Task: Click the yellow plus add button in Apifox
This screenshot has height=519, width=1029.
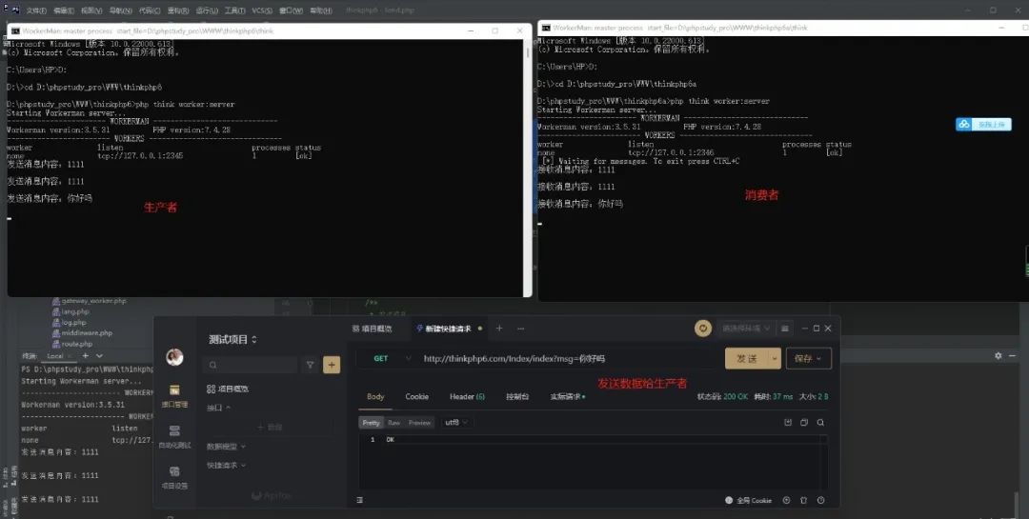Action: tap(332, 365)
